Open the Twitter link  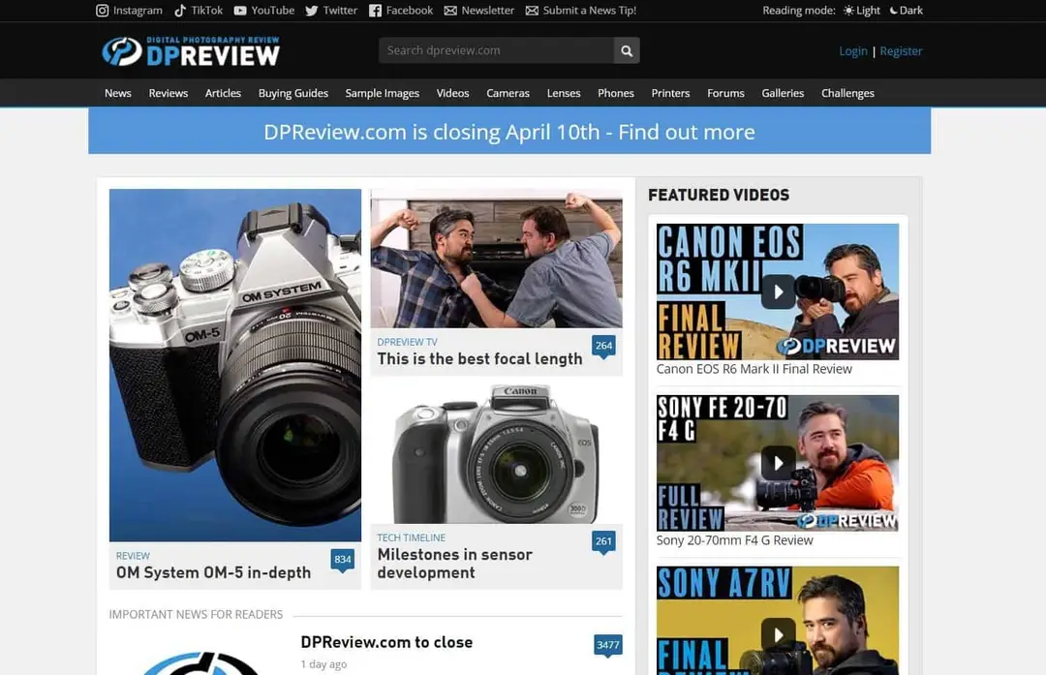point(331,10)
